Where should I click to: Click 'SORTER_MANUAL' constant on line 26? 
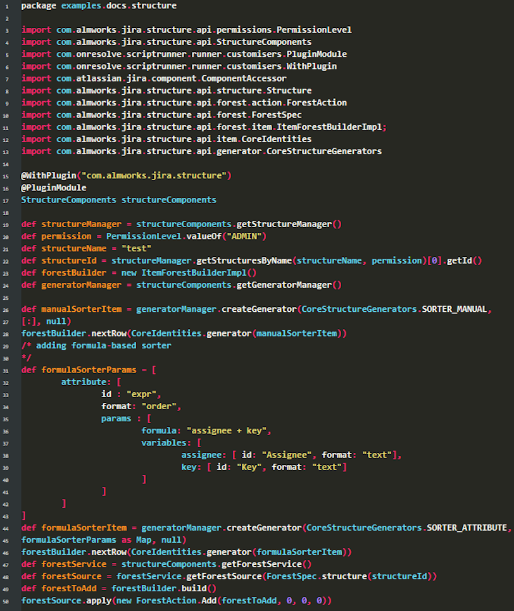click(x=454, y=309)
